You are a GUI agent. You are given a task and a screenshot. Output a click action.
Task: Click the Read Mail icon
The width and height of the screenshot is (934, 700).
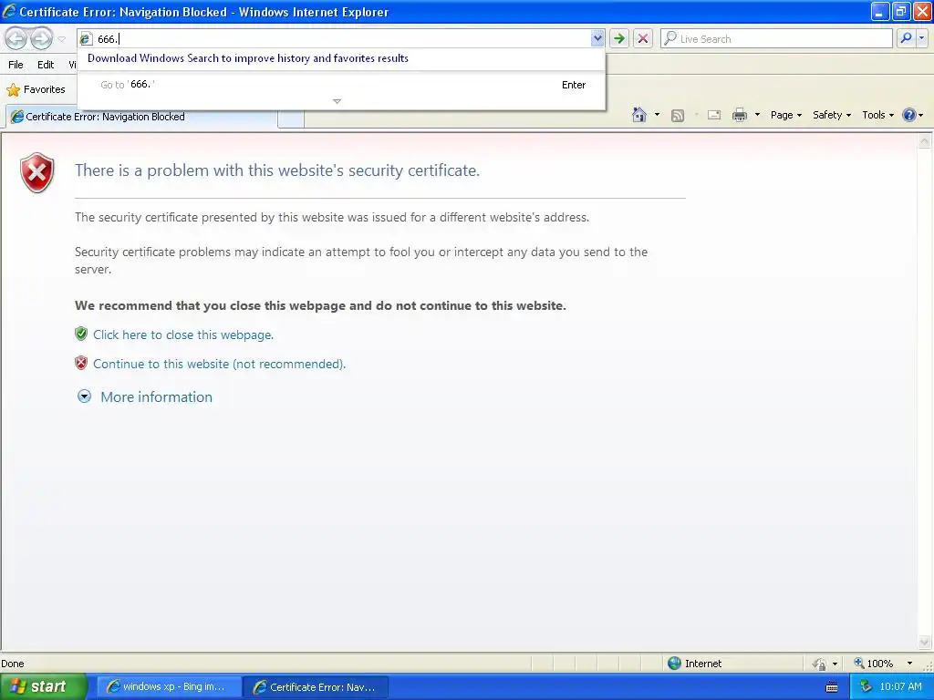714,115
